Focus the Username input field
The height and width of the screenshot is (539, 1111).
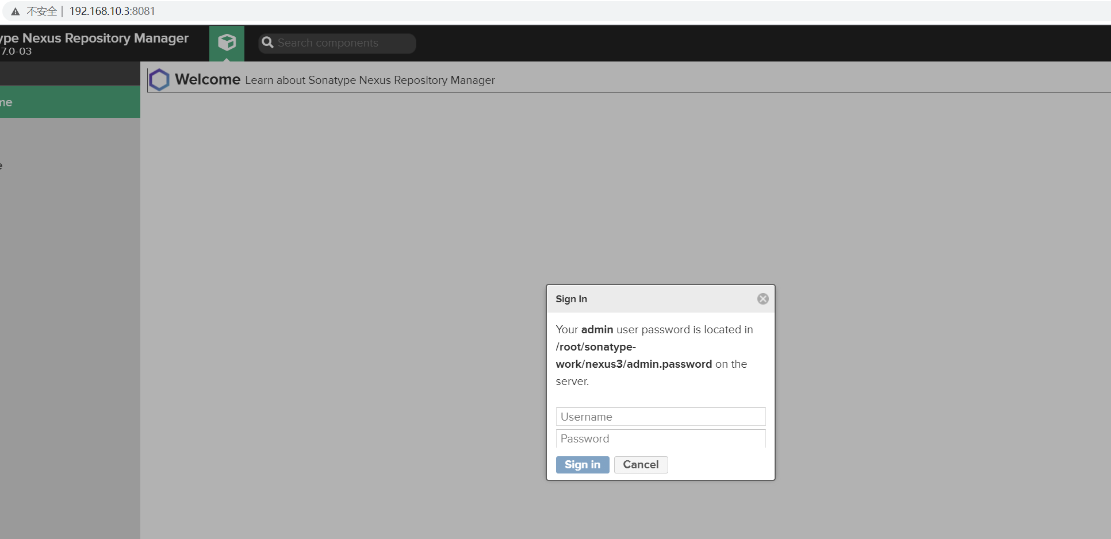pyautogui.click(x=660, y=417)
